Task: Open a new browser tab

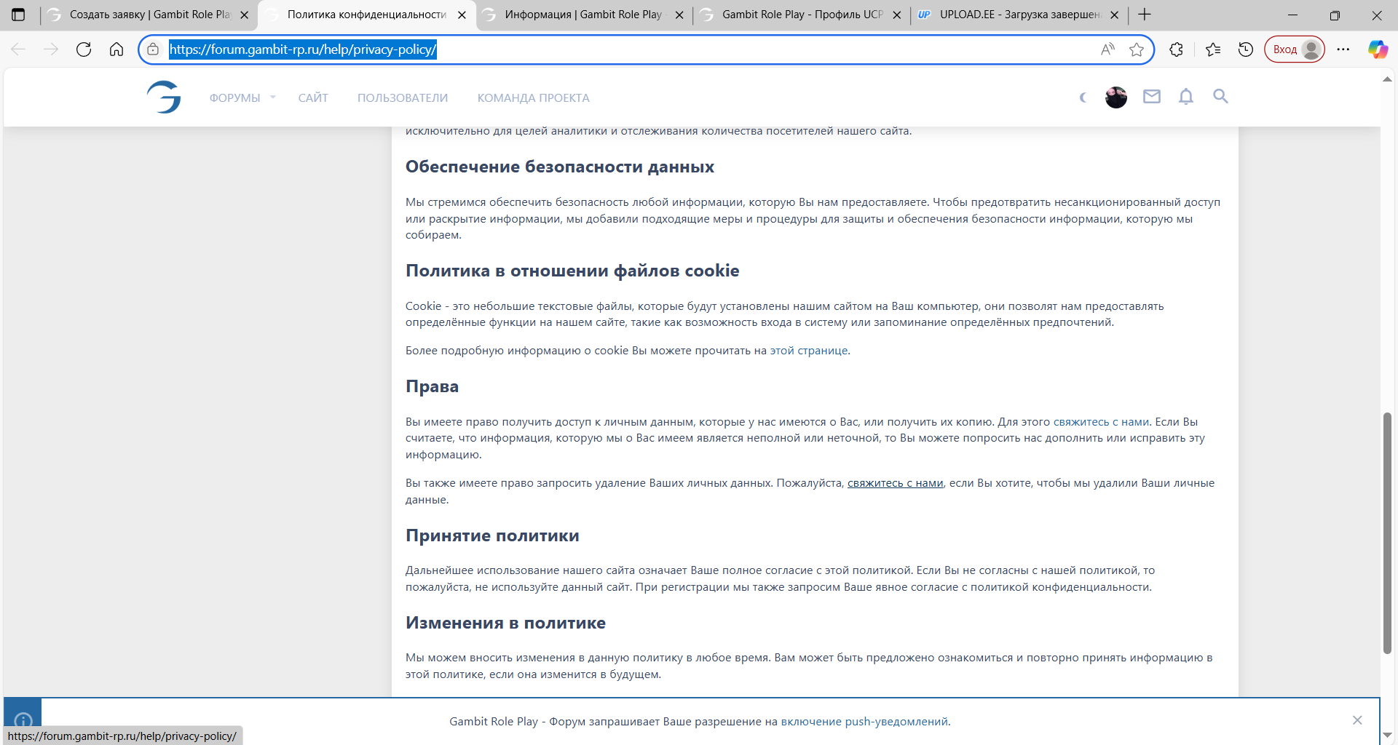Action: [1145, 15]
